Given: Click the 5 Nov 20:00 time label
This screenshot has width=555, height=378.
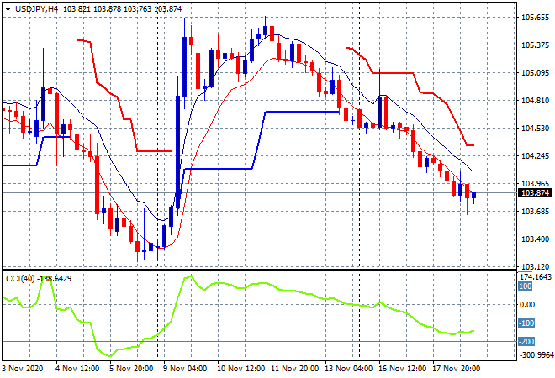Looking at the screenshot, I should (x=131, y=369).
